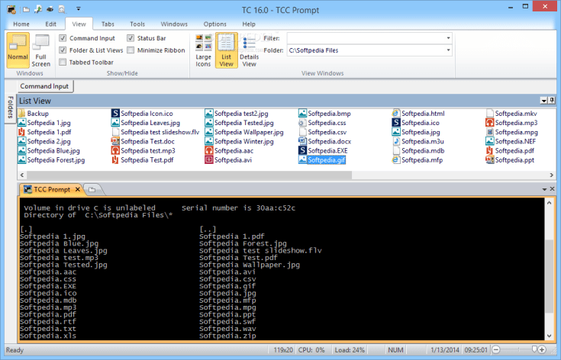Open the Help ribbon tab
This screenshot has height=360, width=561.
click(x=249, y=24)
